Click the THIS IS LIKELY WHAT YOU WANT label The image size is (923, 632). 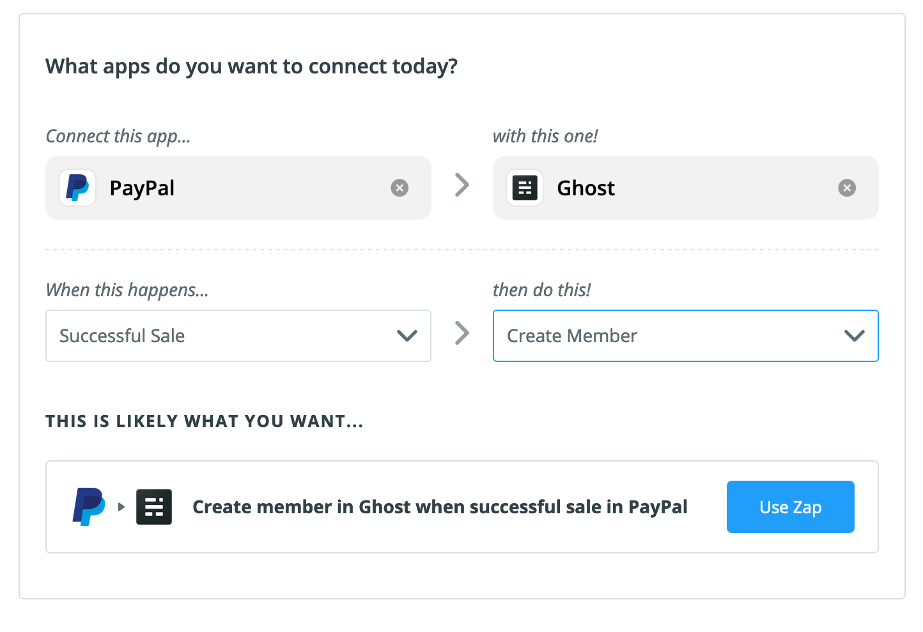(x=204, y=421)
